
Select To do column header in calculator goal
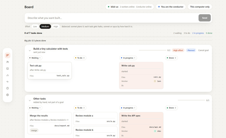[80, 58]
